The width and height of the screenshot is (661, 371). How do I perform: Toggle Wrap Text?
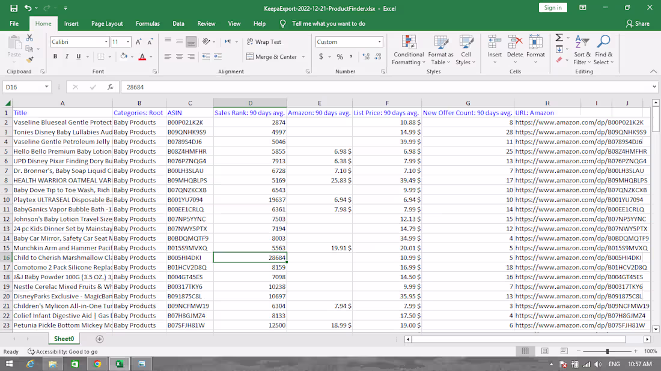pos(264,41)
